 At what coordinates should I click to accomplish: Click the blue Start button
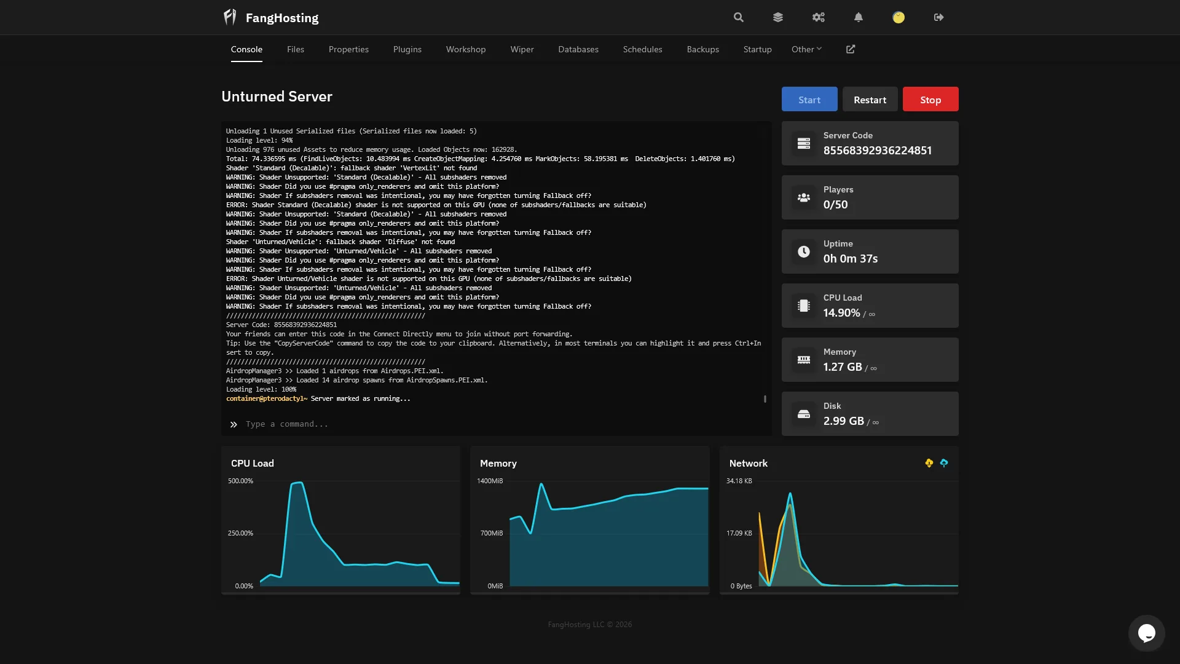pos(809,99)
